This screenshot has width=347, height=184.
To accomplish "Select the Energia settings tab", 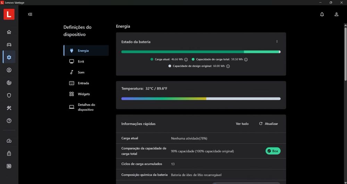I will (86, 51).
